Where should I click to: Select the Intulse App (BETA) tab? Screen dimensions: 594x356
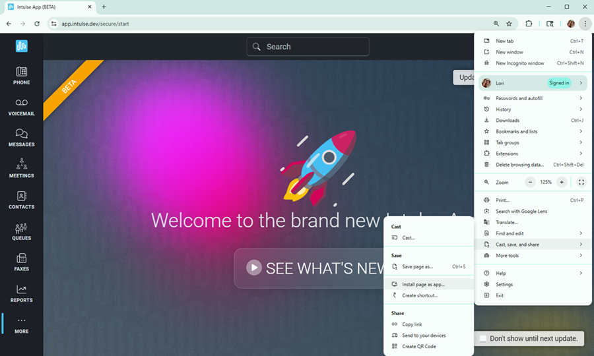[x=49, y=7]
